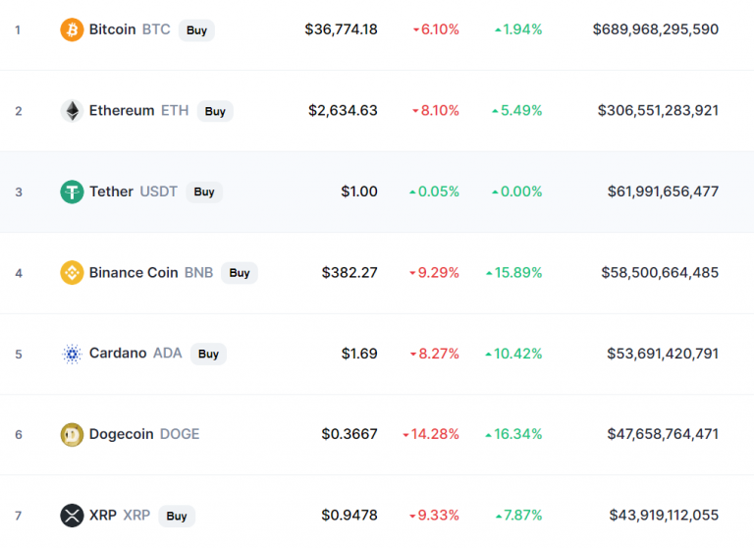Click the Buy button for Tether
The width and height of the screenshot is (754, 549).
click(x=204, y=192)
